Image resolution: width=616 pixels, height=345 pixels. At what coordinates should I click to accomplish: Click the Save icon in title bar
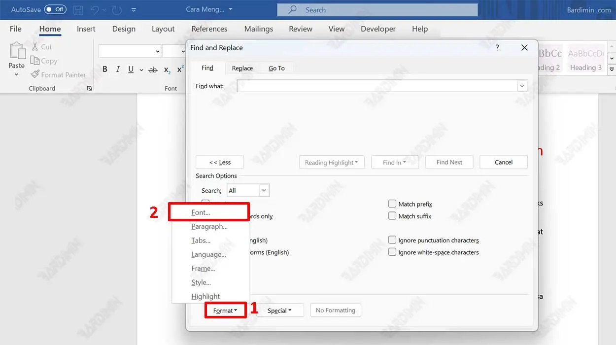[x=78, y=10]
